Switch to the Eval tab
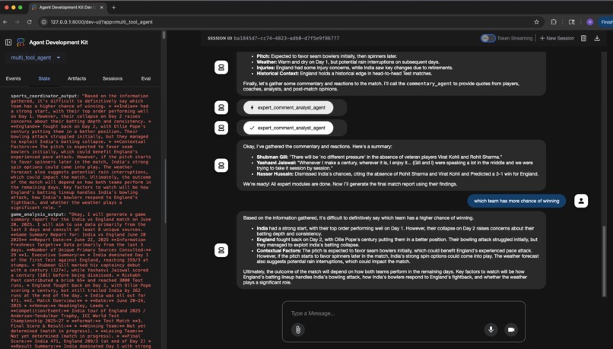 [x=146, y=78]
